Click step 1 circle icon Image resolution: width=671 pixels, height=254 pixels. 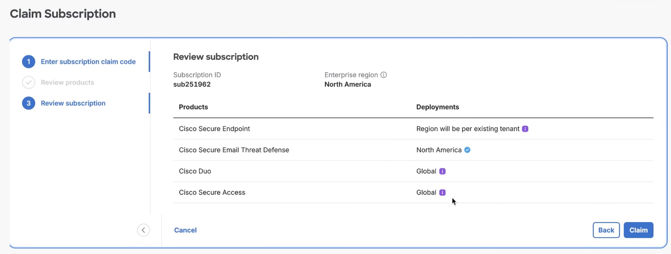(x=29, y=62)
